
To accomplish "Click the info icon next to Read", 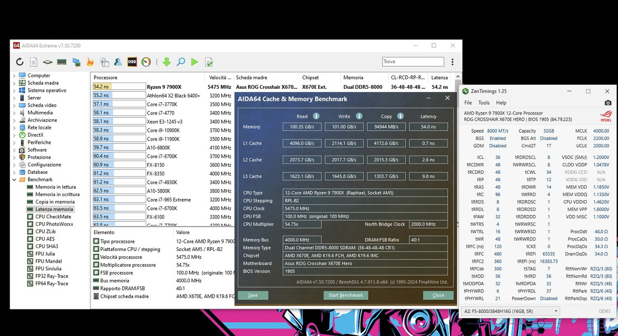I will pos(316,116).
